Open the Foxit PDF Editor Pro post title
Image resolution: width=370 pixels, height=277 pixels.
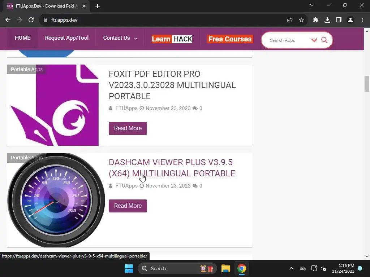[x=172, y=85]
